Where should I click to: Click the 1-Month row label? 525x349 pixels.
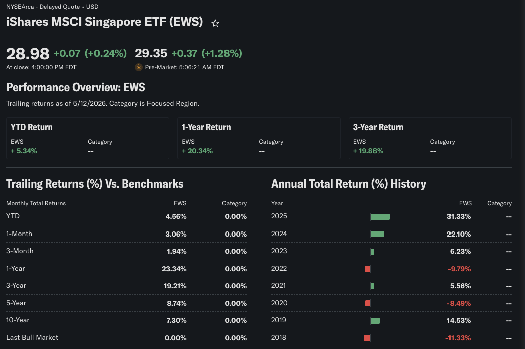pos(19,234)
